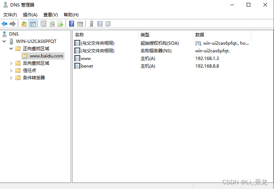Select 条件转发器 in the tree
The height and width of the screenshot is (189, 274).
coord(34,77)
